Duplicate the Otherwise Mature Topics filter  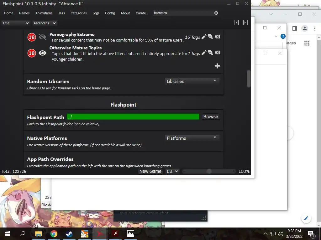click(211, 53)
